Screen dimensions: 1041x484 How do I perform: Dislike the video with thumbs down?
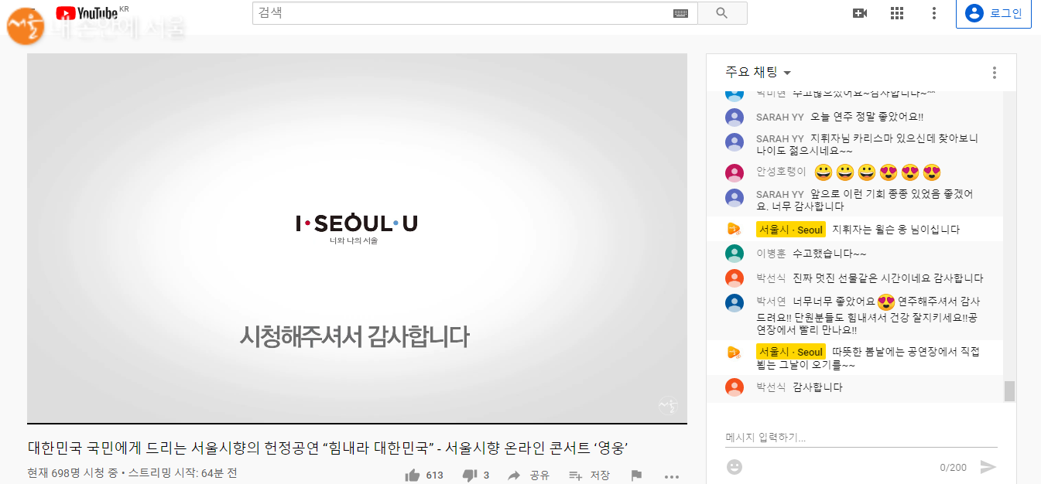(470, 475)
